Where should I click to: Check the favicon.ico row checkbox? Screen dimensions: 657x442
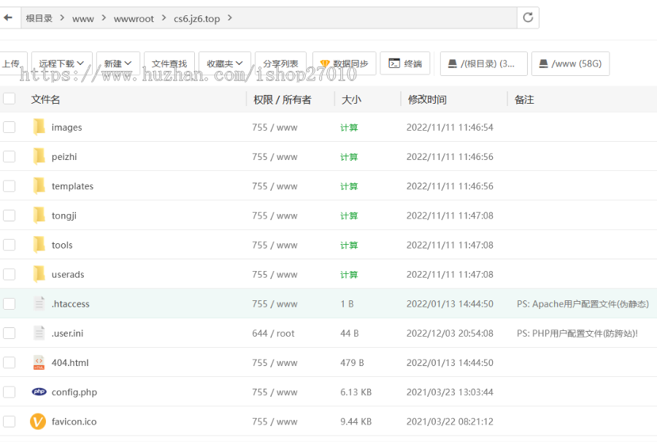[x=9, y=422]
